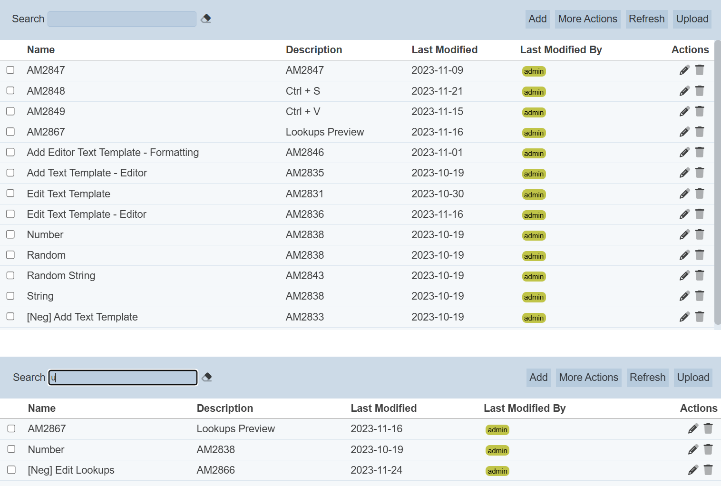
Task: Edit the AM2847 row with pencil icon
Action: point(684,70)
